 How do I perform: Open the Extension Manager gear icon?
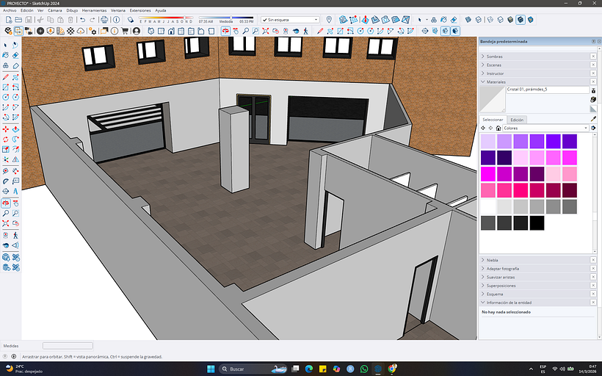click(93, 31)
